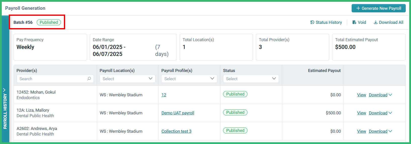Click Download for Andrews, Arya row

click(x=378, y=131)
